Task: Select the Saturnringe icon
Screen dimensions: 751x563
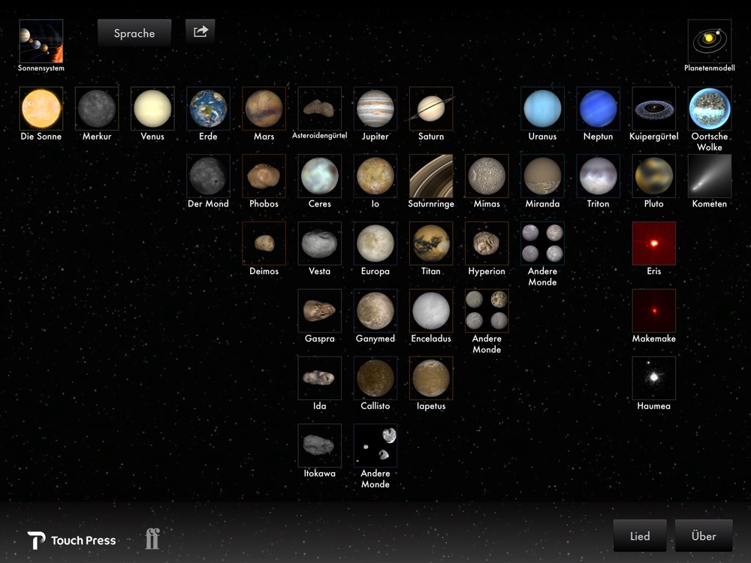Action: (x=431, y=176)
